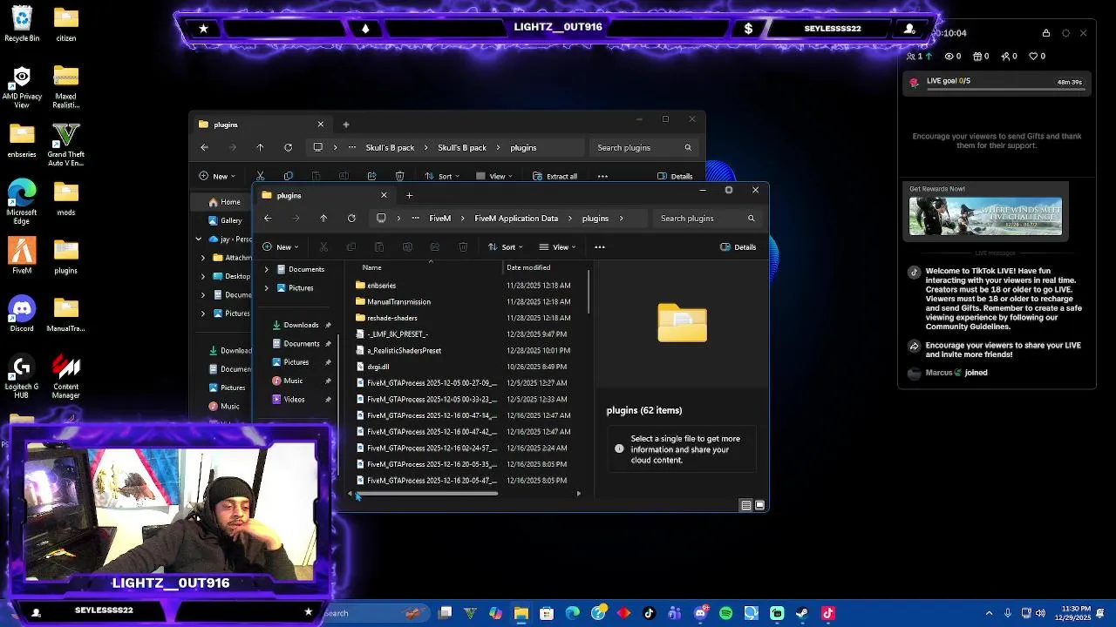
Task: Click the Search plugins field in back window
Action: pos(645,148)
